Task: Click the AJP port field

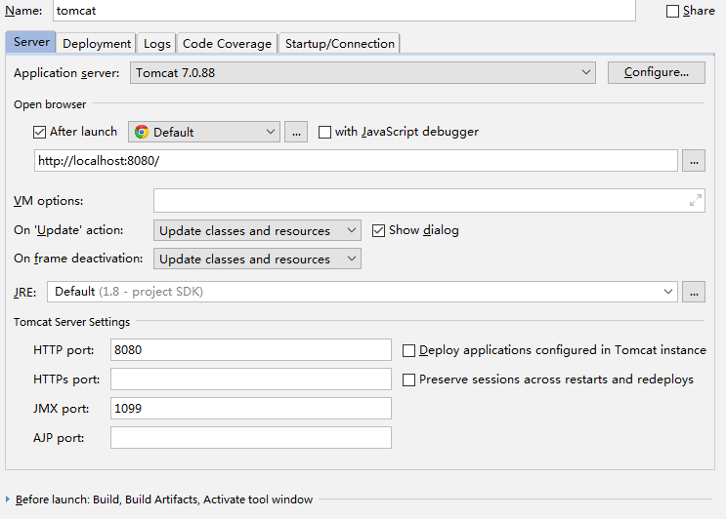Action: tap(250, 438)
